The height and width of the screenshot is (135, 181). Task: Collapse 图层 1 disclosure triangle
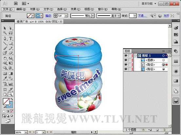(136, 56)
